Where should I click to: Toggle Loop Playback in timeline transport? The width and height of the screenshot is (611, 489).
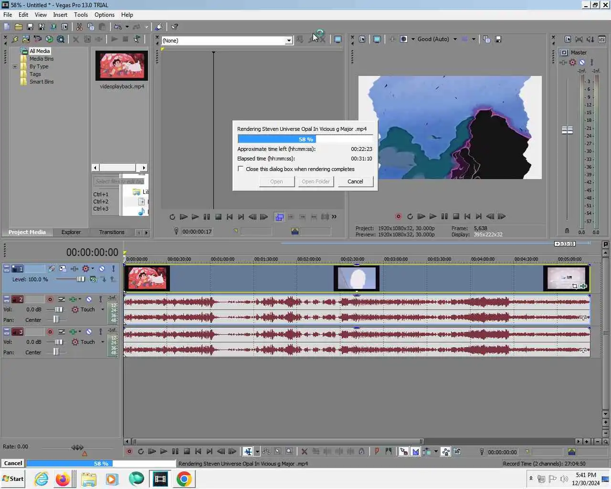click(140, 451)
